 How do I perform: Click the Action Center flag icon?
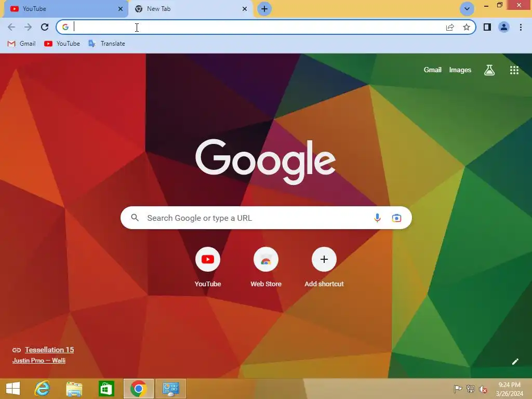tap(458, 389)
